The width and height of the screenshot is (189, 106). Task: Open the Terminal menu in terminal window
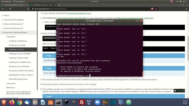click(x=90, y=24)
